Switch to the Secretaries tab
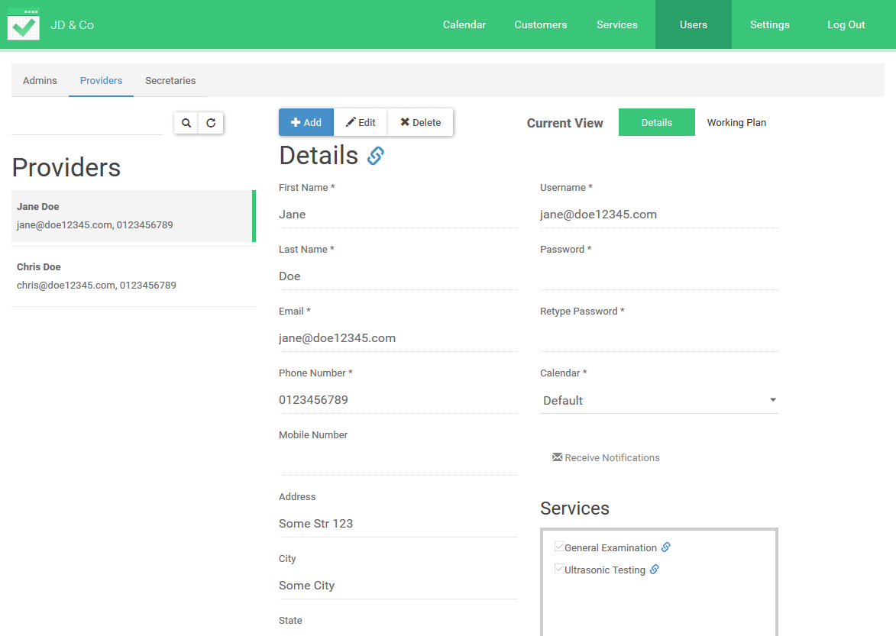This screenshot has width=896, height=636. [x=170, y=80]
